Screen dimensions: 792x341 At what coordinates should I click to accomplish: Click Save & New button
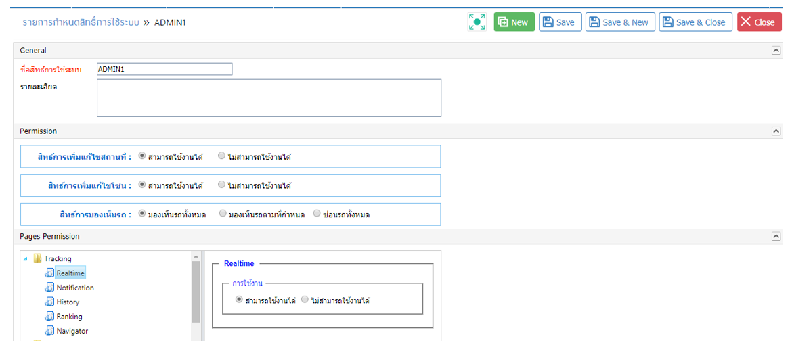620,22
